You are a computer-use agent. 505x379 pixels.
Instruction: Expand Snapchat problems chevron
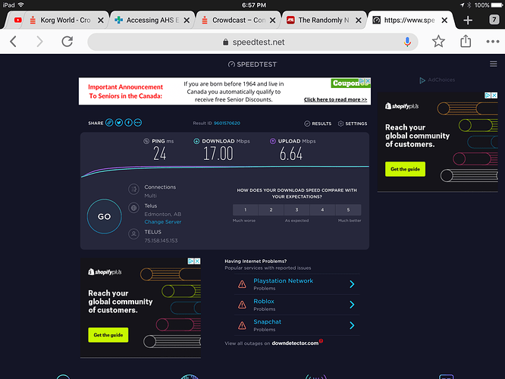point(352,325)
